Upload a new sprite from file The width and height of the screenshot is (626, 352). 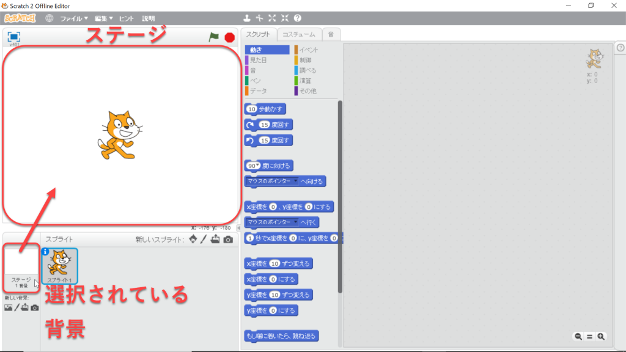tap(215, 239)
